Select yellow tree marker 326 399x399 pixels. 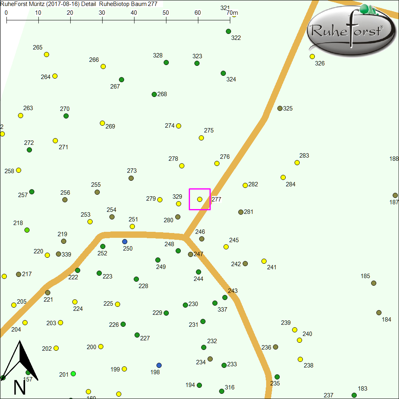[312, 56]
